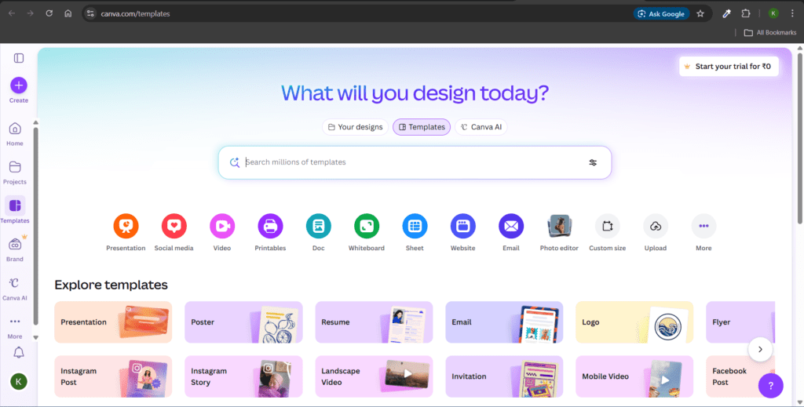Open the Presentation design type icon

click(x=126, y=226)
